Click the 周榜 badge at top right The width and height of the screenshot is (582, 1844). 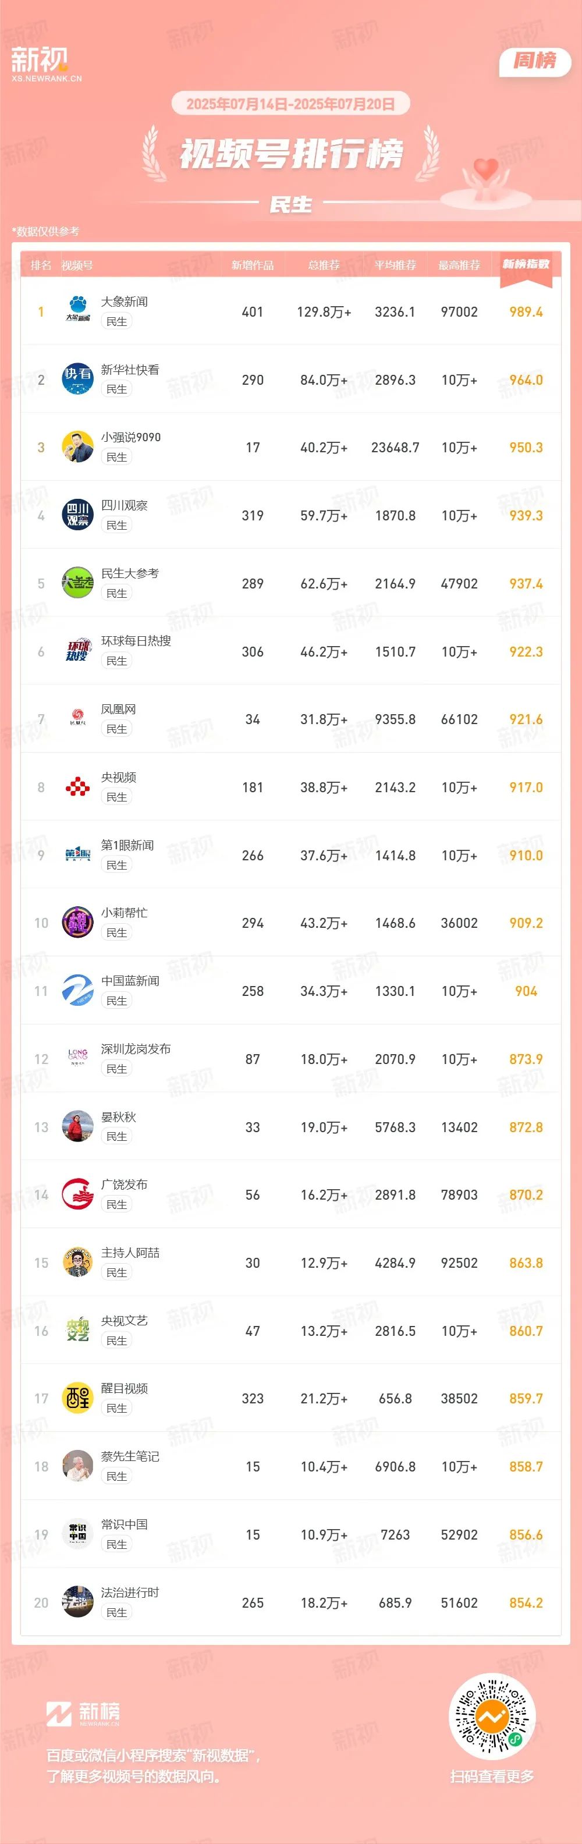coord(535,62)
